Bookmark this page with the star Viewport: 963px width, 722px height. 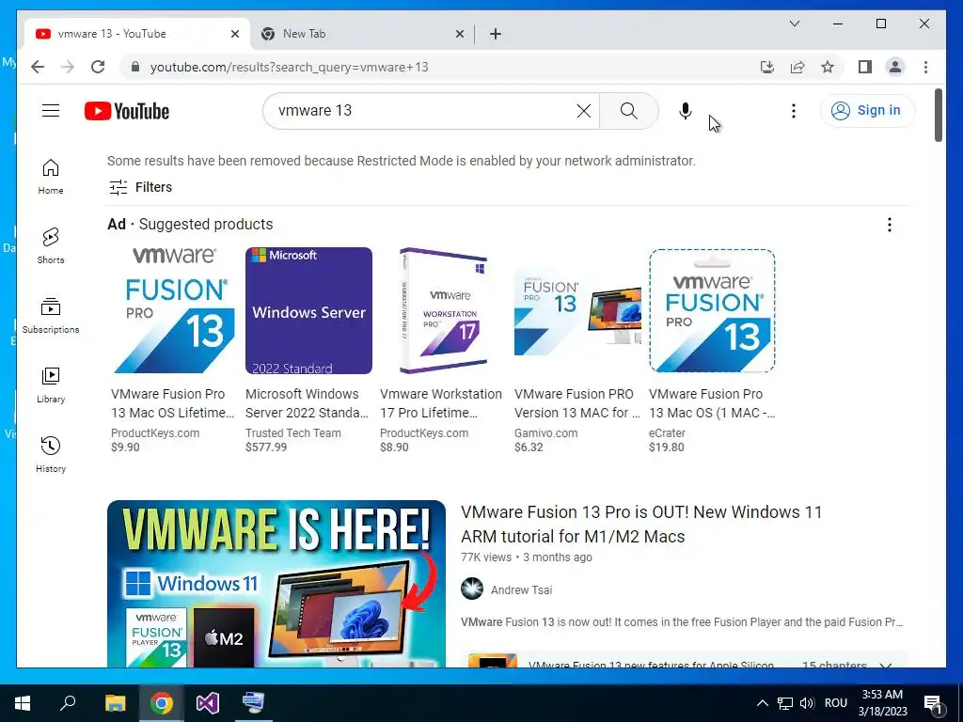coord(828,67)
